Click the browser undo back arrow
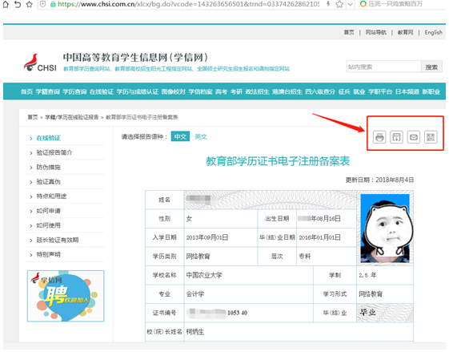 pos(18,4)
